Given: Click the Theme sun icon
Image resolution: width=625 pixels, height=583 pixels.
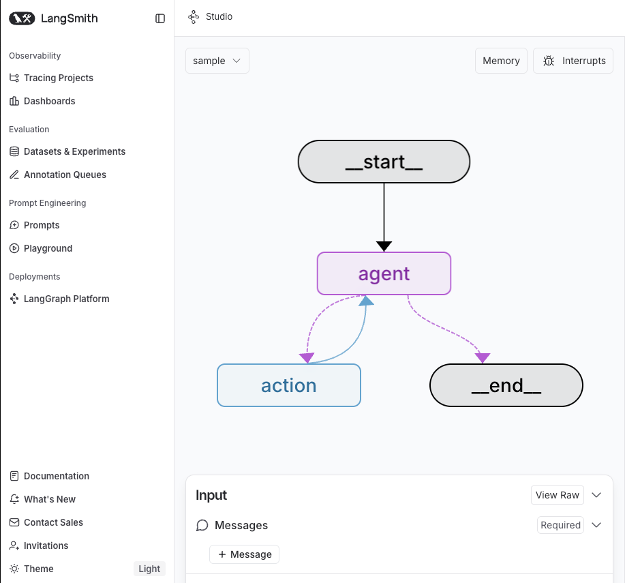Looking at the screenshot, I should pyautogui.click(x=14, y=569).
